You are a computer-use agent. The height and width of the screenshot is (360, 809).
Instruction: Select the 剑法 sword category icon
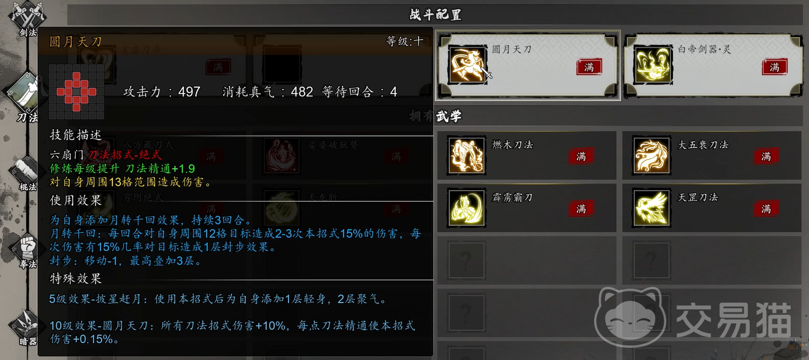click(x=27, y=17)
